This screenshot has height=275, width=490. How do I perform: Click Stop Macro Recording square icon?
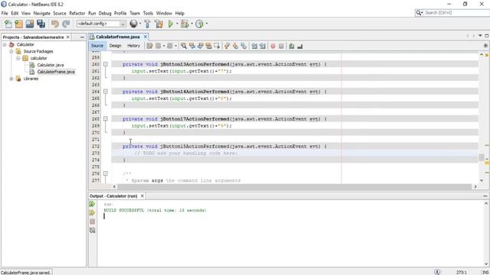[x=281, y=46]
